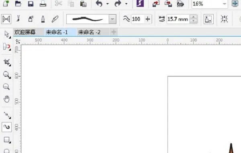This screenshot has width=241, height=153.
Task: Select the Ellipse tool
Action: point(6,151)
